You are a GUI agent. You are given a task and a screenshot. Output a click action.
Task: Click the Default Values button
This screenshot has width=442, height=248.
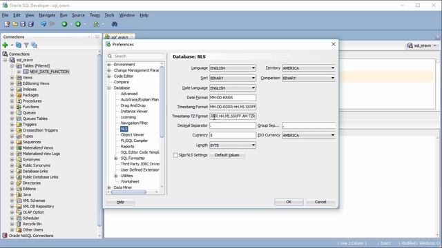click(x=227, y=155)
